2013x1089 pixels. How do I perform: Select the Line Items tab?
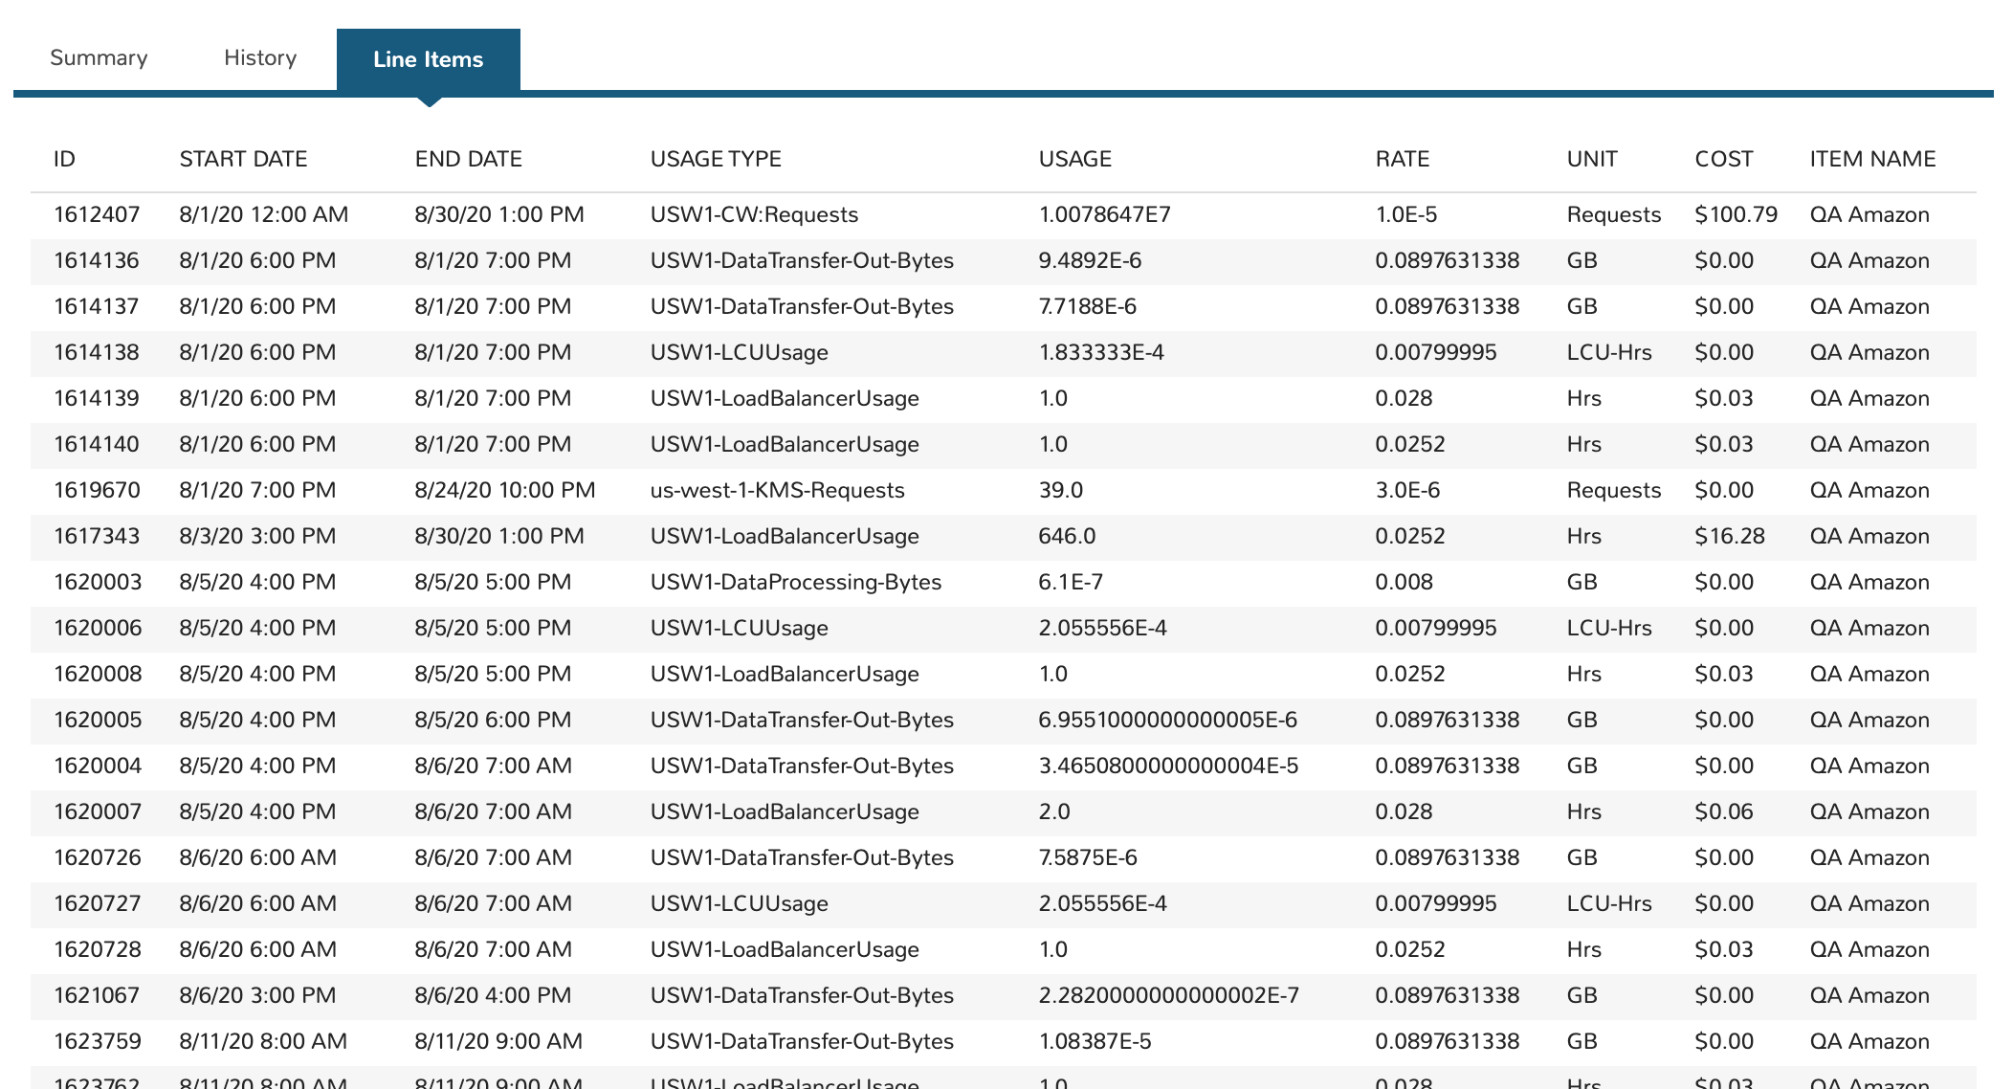pyautogui.click(x=428, y=59)
